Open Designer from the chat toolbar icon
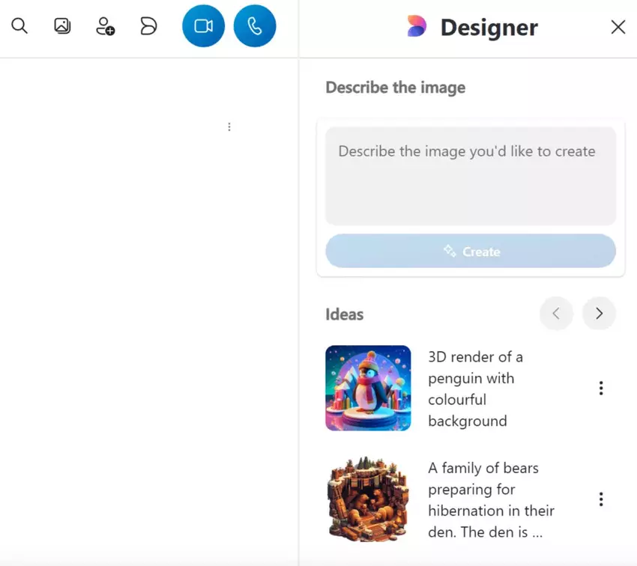 click(148, 26)
